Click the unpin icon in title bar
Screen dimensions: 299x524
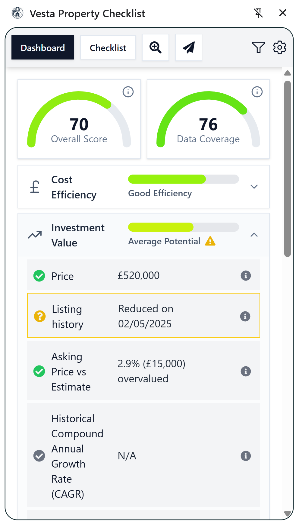click(258, 13)
